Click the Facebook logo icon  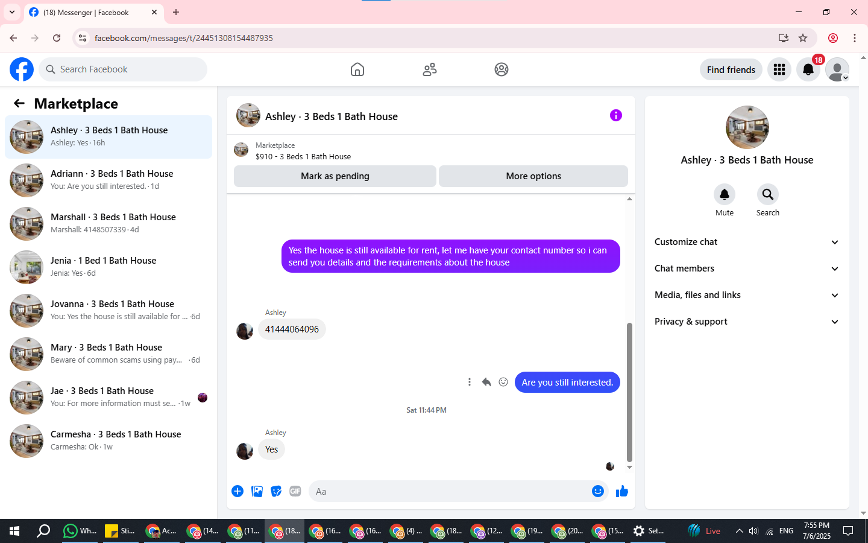[x=22, y=69]
